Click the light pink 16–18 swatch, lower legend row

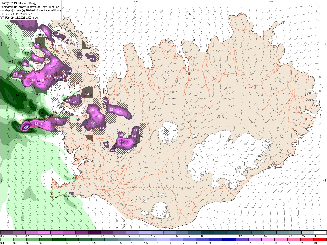pos(268,240)
